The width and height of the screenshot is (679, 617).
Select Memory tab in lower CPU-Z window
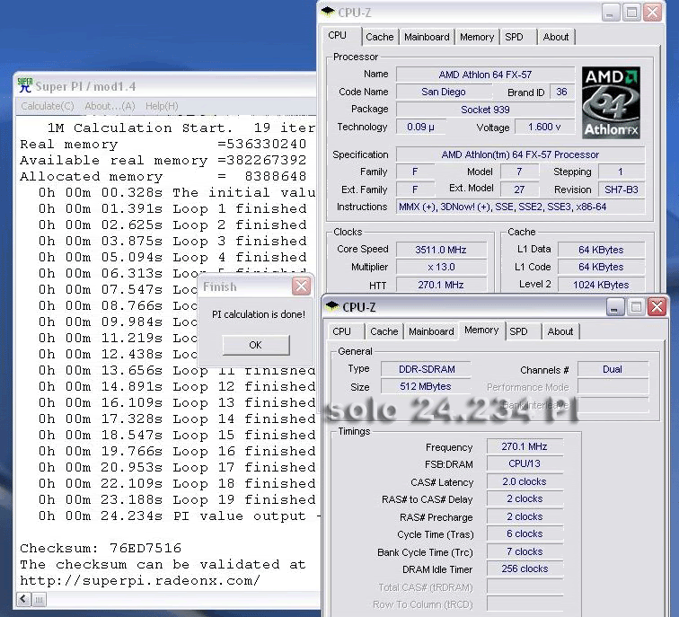click(481, 331)
